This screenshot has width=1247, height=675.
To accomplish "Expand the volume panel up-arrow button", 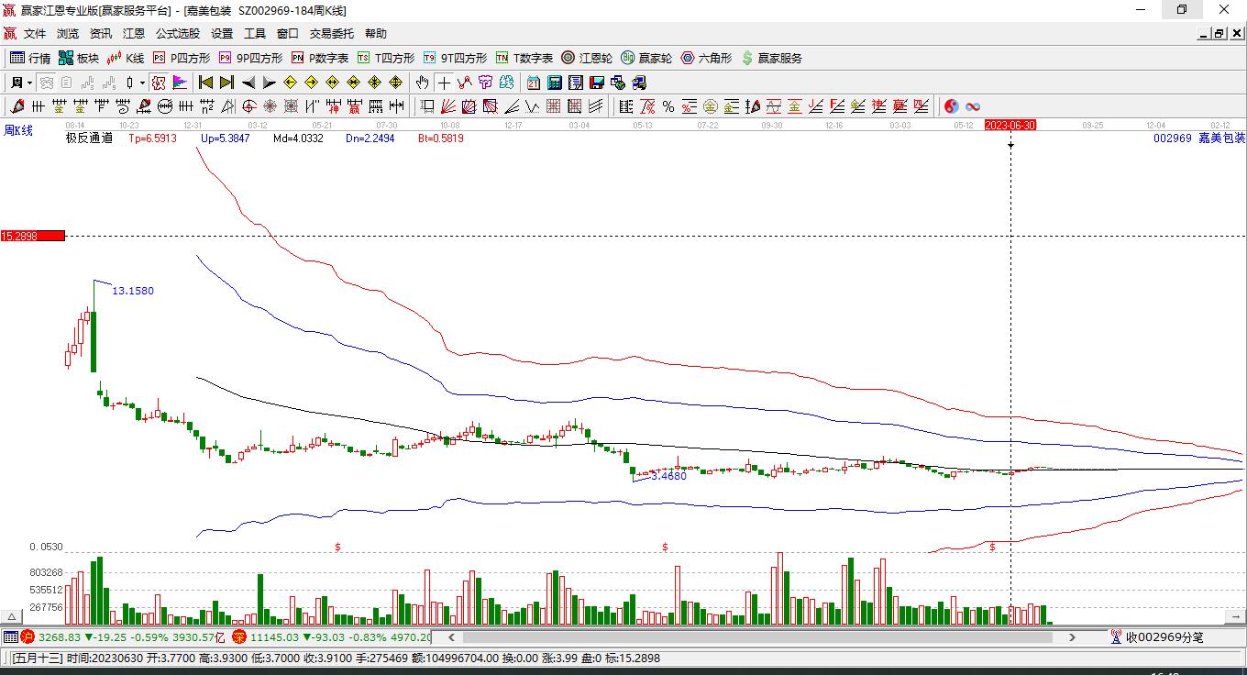I will click(11, 616).
